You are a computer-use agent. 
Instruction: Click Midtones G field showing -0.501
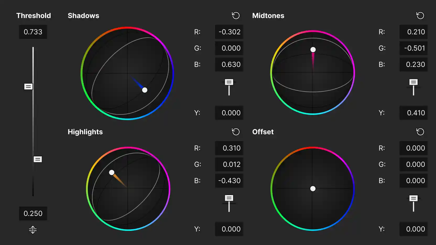pyautogui.click(x=413, y=48)
